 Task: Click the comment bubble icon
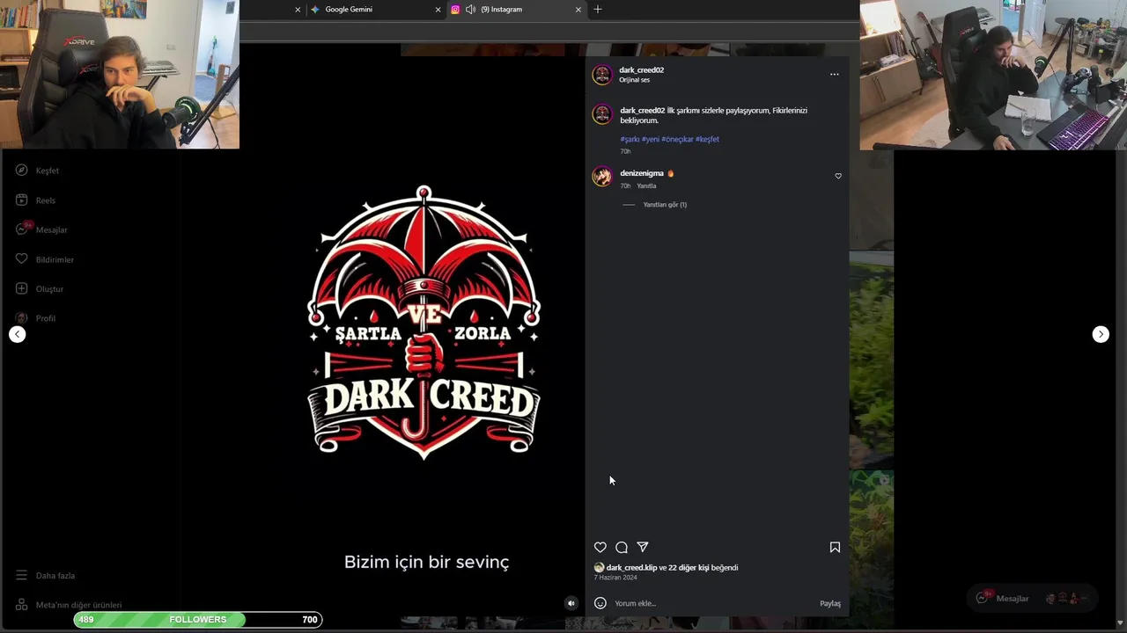point(622,547)
